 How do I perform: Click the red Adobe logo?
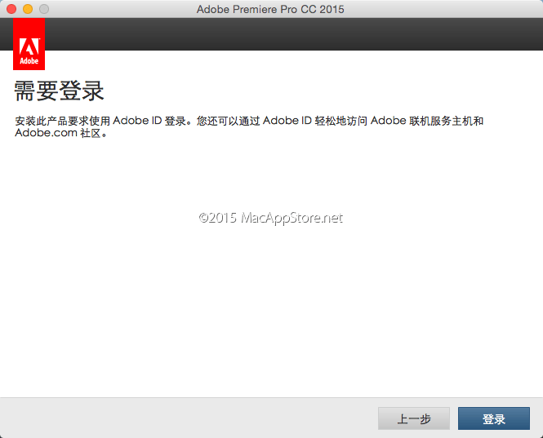[x=29, y=44]
